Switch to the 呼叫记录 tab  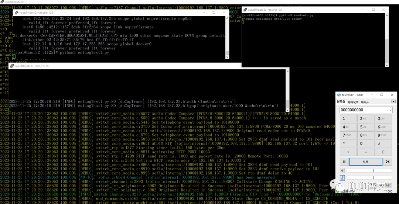pos(353,102)
